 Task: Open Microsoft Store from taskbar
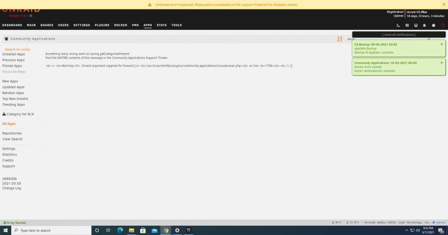143,231
